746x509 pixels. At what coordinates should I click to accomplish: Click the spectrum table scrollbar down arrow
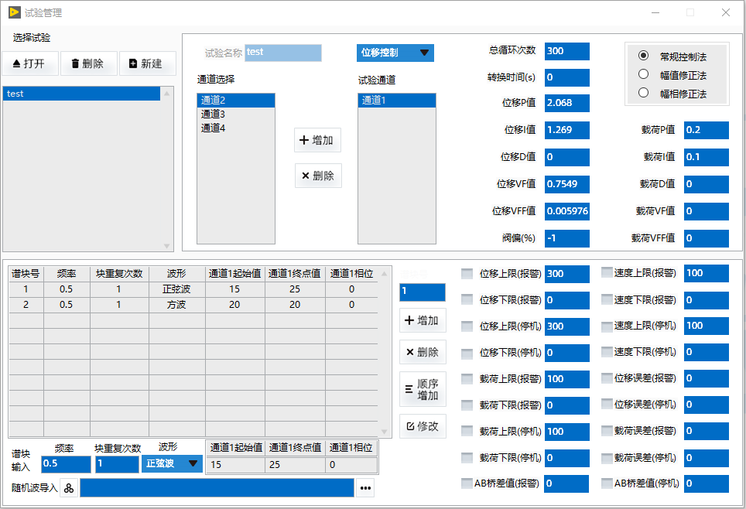pos(385,432)
